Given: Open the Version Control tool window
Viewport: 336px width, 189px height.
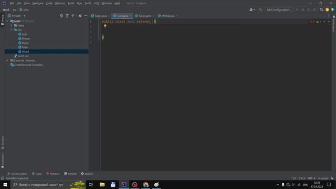Looking at the screenshot, I should pos(17,174).
